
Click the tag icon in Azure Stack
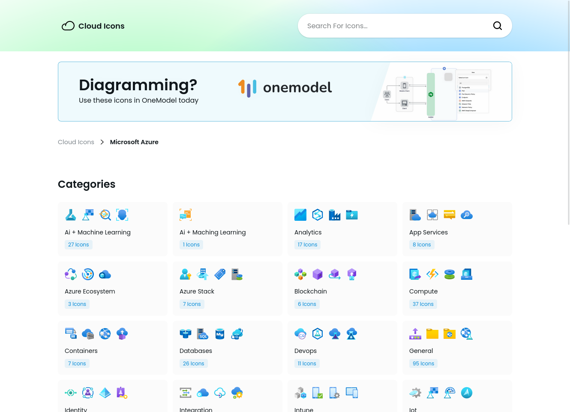click(x=220, y=274)
